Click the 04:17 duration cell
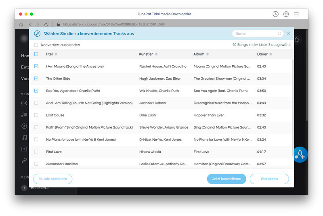This screenshot has width=323, height=216. [x=261, y=152]
